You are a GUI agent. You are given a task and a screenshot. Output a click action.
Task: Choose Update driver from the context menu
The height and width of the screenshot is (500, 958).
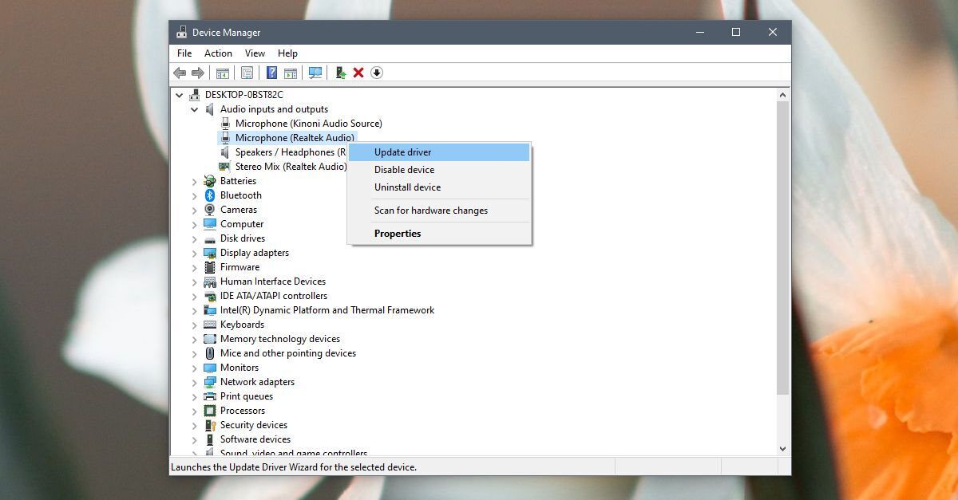pos(402,152)
